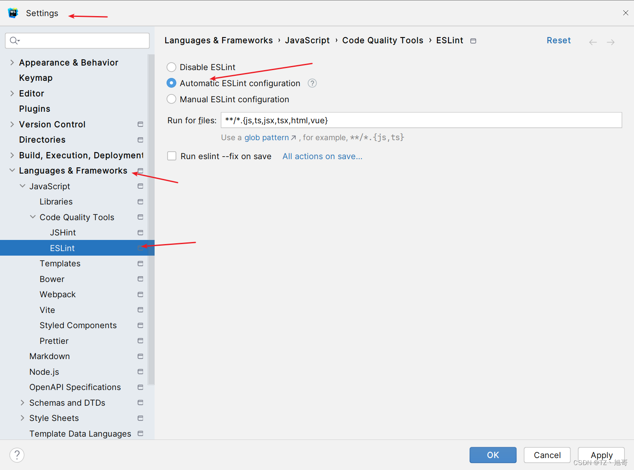Viewport: 634px width, 470px height.
Task: Collapse the JavaScript tree node
Action: tap(22, 186)
